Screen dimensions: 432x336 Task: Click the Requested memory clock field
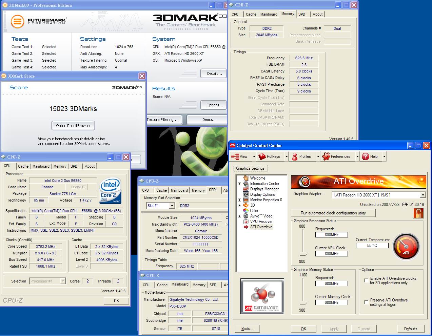(331, 283)
